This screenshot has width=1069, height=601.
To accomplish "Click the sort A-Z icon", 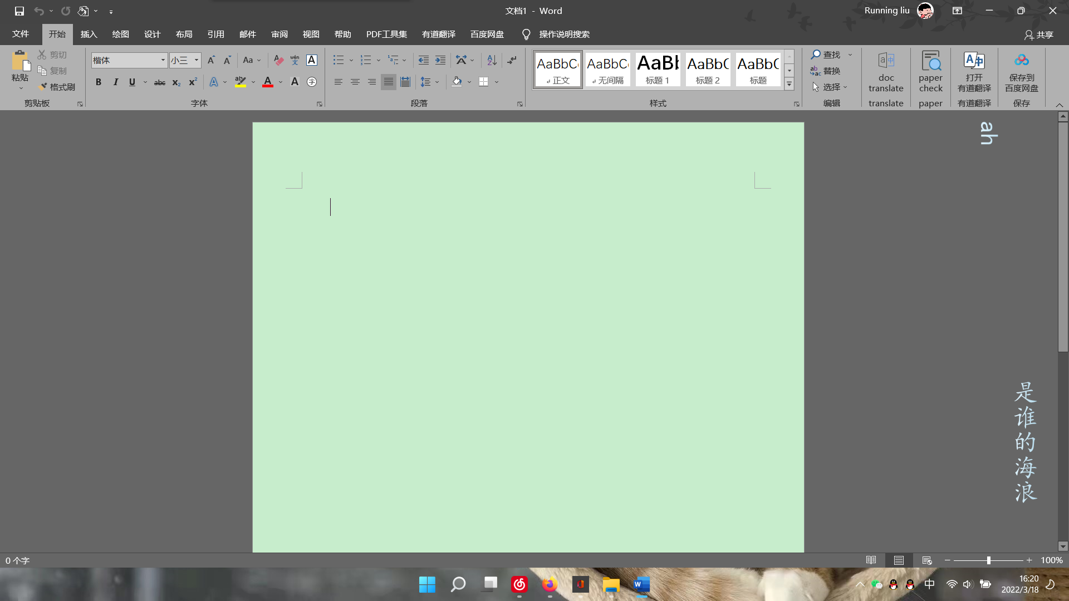I will click(x=492, y=60).
